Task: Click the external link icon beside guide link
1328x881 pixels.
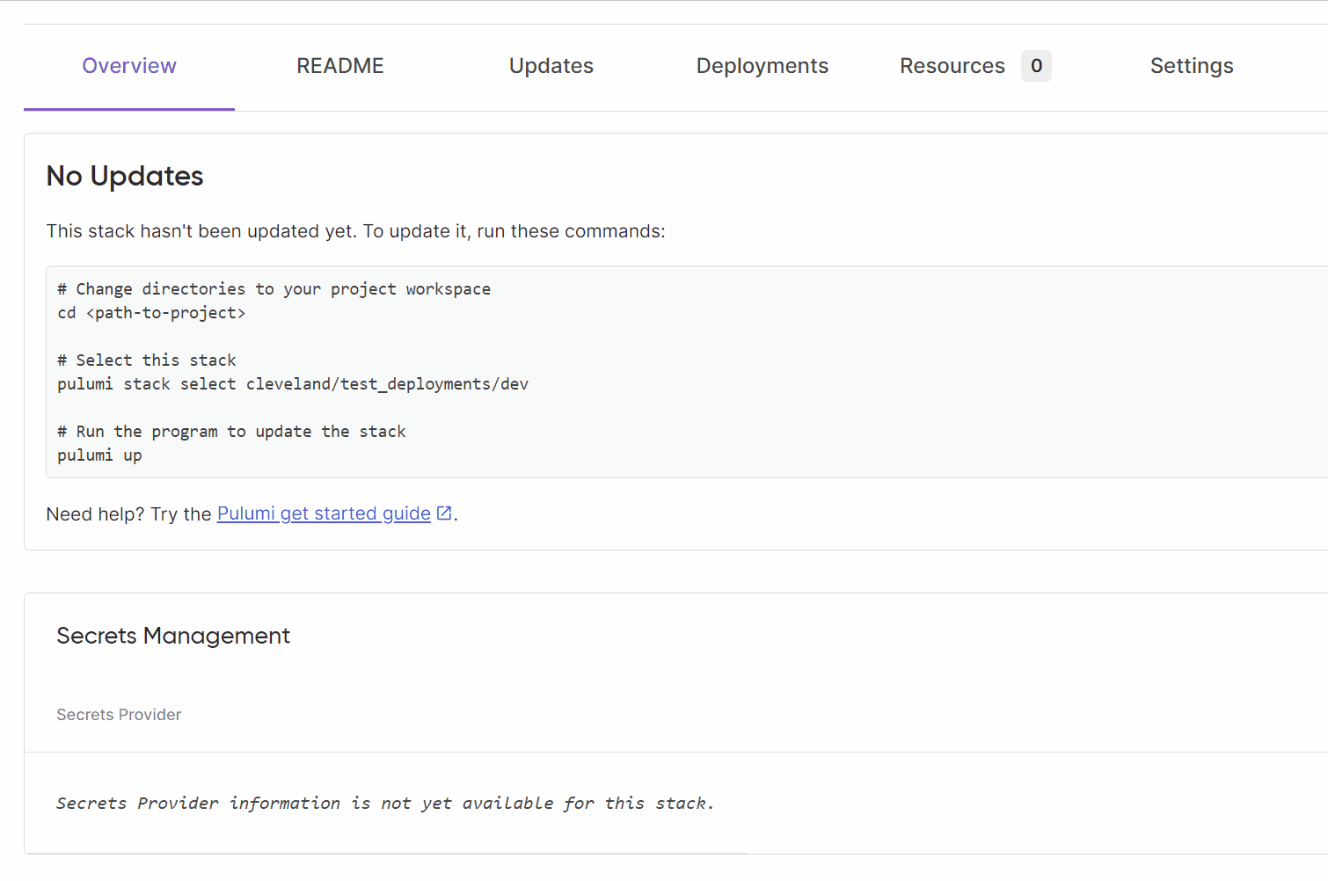Action: pyautogui.click(x=445, y=513)
